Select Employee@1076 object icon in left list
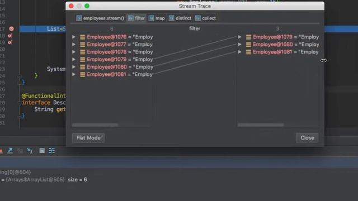Image resolution: width=358 pixels, height=201 pixels. coord(82,37)
